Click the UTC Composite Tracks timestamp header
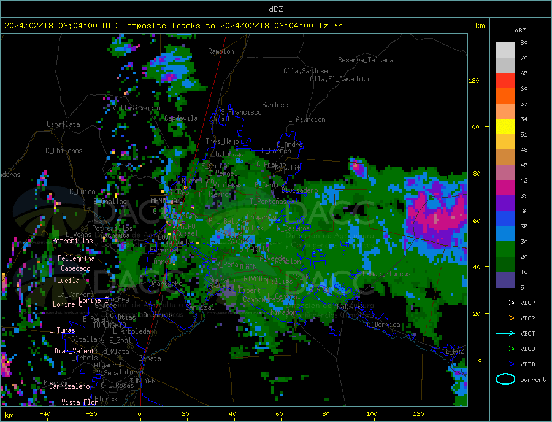552x422 pixels. (174, 26)
